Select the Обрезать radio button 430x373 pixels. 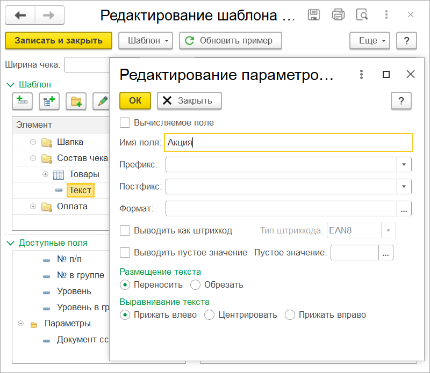[195, 285]
